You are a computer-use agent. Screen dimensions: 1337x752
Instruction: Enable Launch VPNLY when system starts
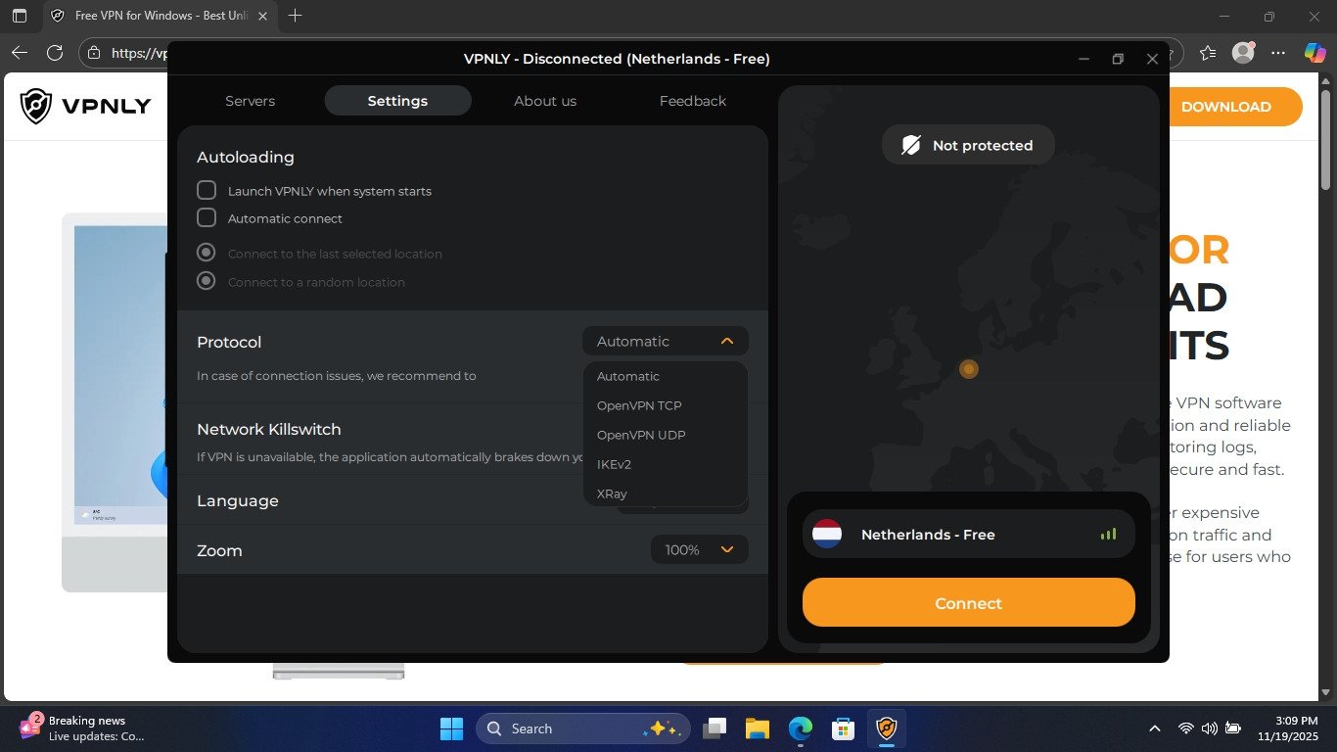pos(207,190)
